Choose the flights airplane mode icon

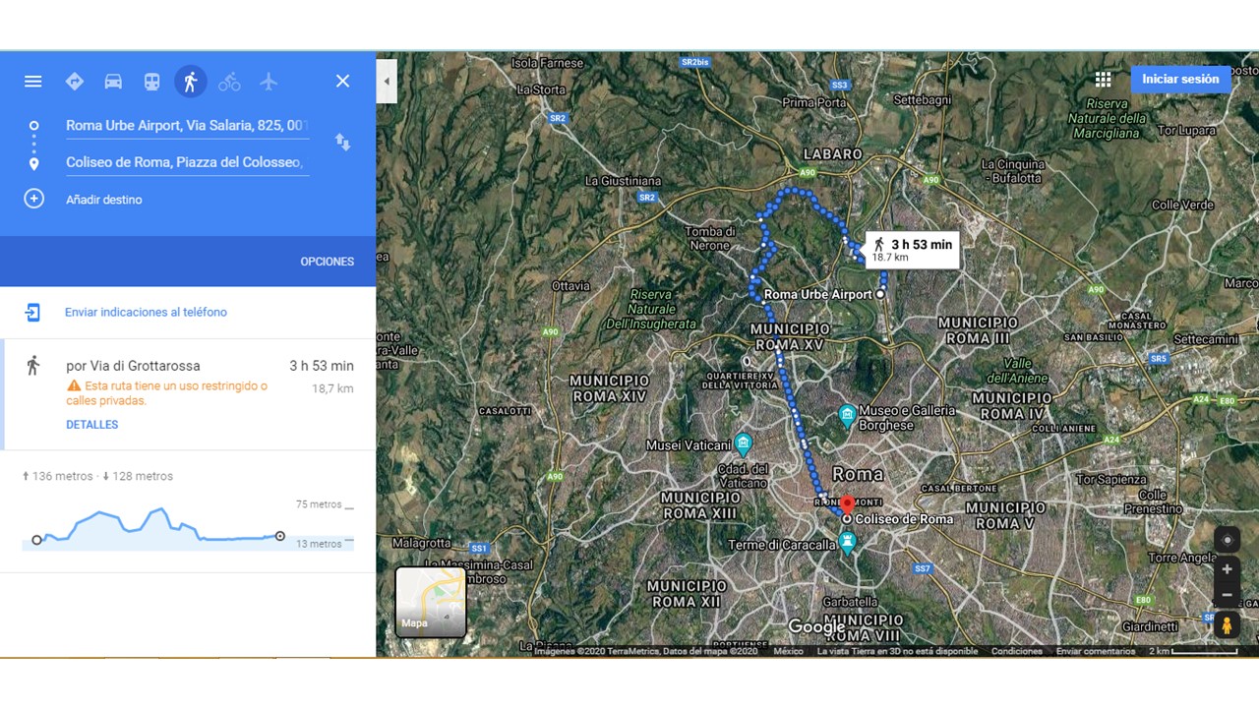click(269, 82)
